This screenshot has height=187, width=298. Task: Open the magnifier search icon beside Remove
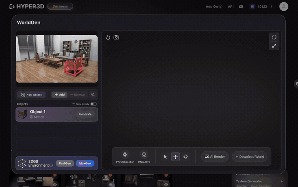tap(93, 95)
